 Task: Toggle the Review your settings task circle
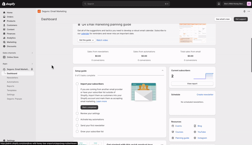[x=77, y=113]
